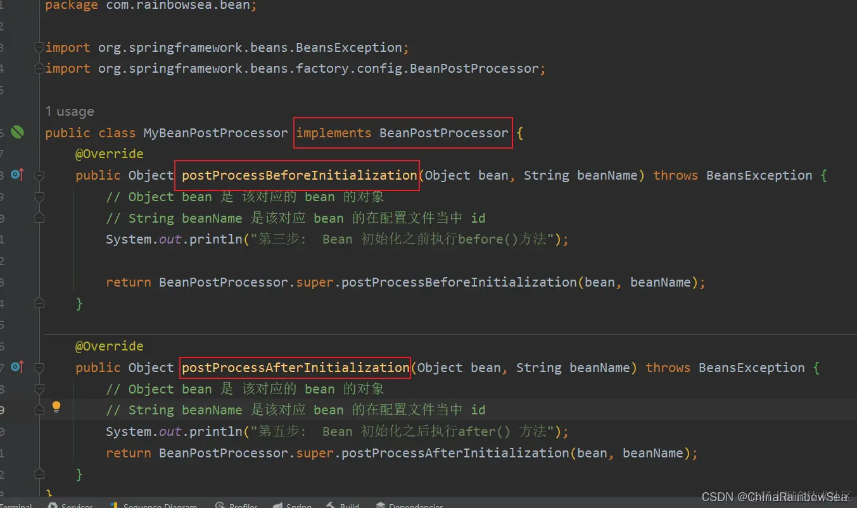Click the '// String beanName' comment beside the lightbulb
Viewport: 857px width, 508px height.
(296, 410)
